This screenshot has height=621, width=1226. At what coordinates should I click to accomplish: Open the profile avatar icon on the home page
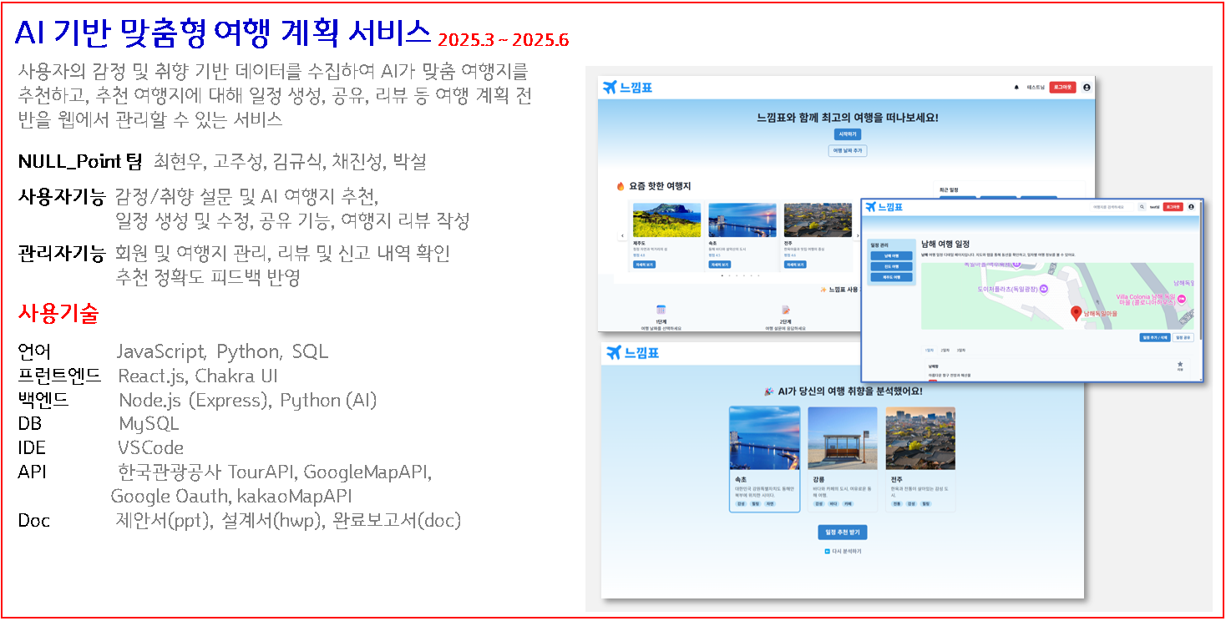pyautogui.click(x=1087, y=87)
